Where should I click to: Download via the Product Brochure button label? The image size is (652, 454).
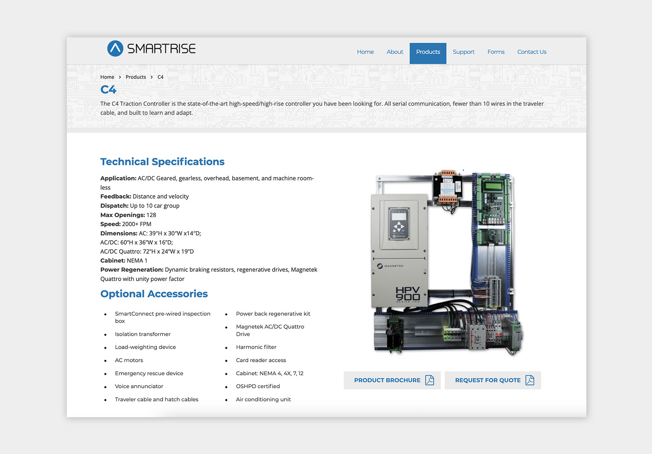click(x=387, y=380)
